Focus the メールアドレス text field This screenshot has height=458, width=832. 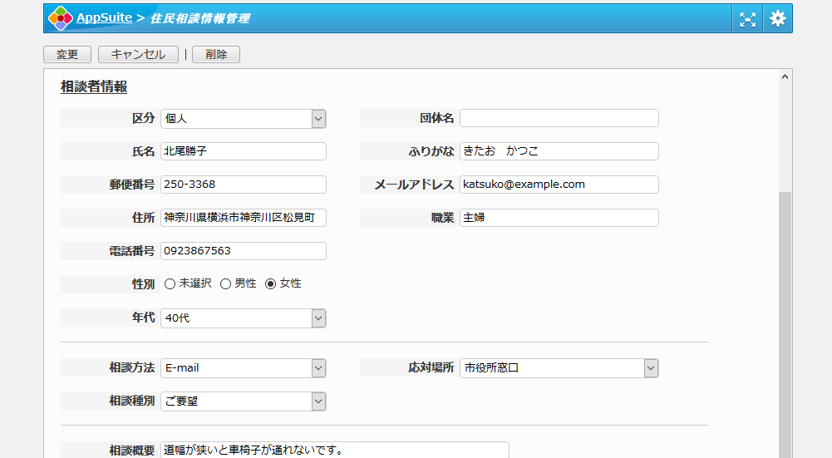[x=559, y=185]
